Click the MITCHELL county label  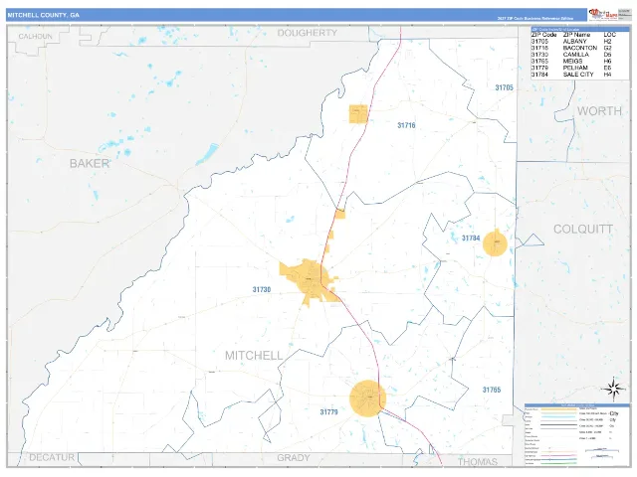point(254,356)
